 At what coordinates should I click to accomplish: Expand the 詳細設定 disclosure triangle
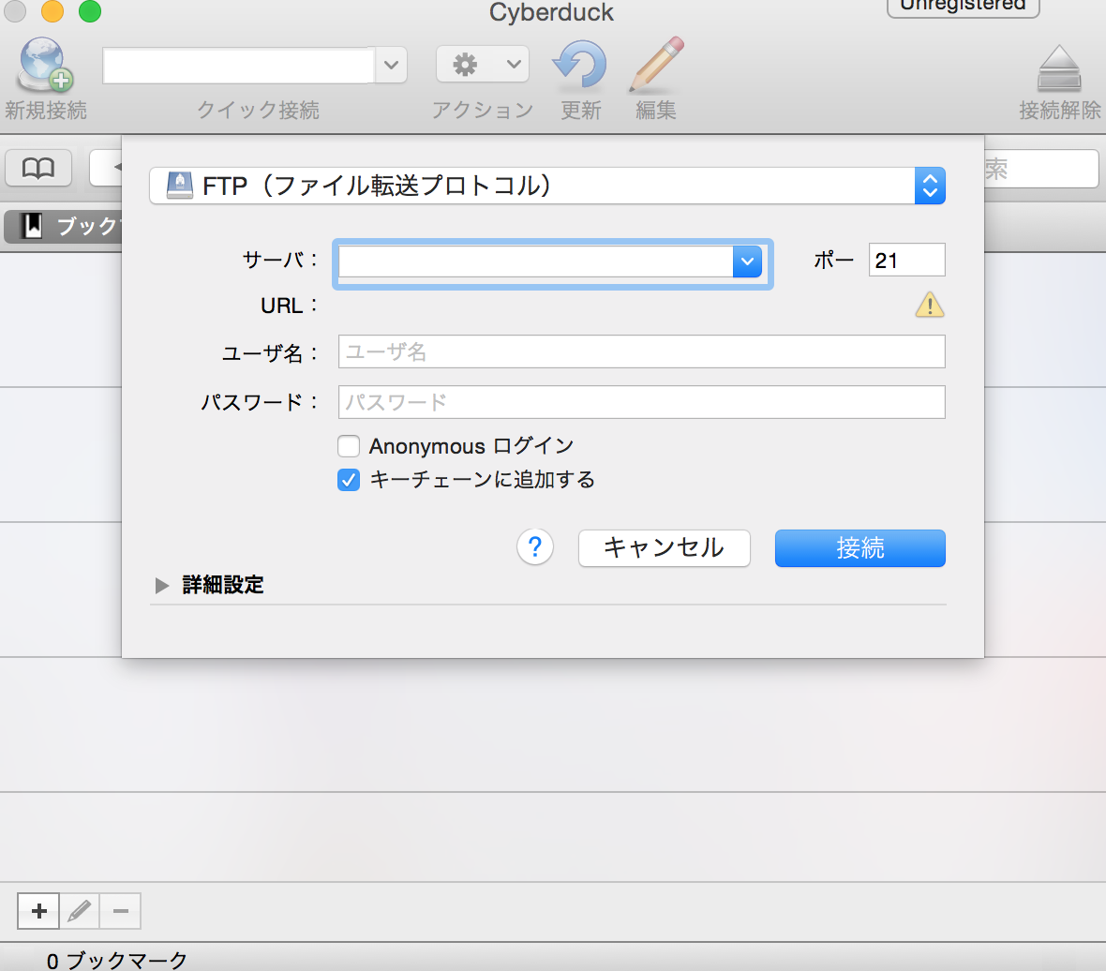tap(161, 585)
